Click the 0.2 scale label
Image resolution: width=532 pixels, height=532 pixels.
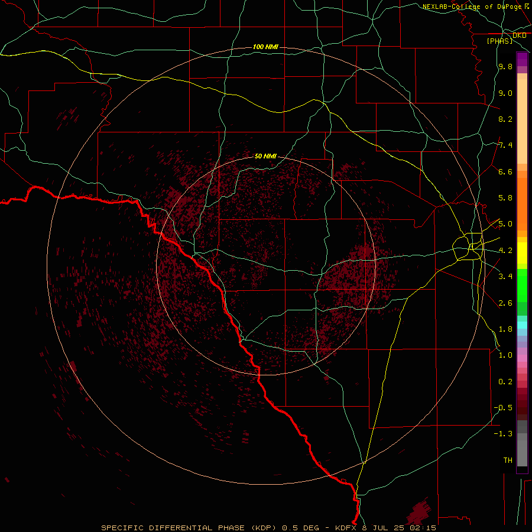[505, 382]
